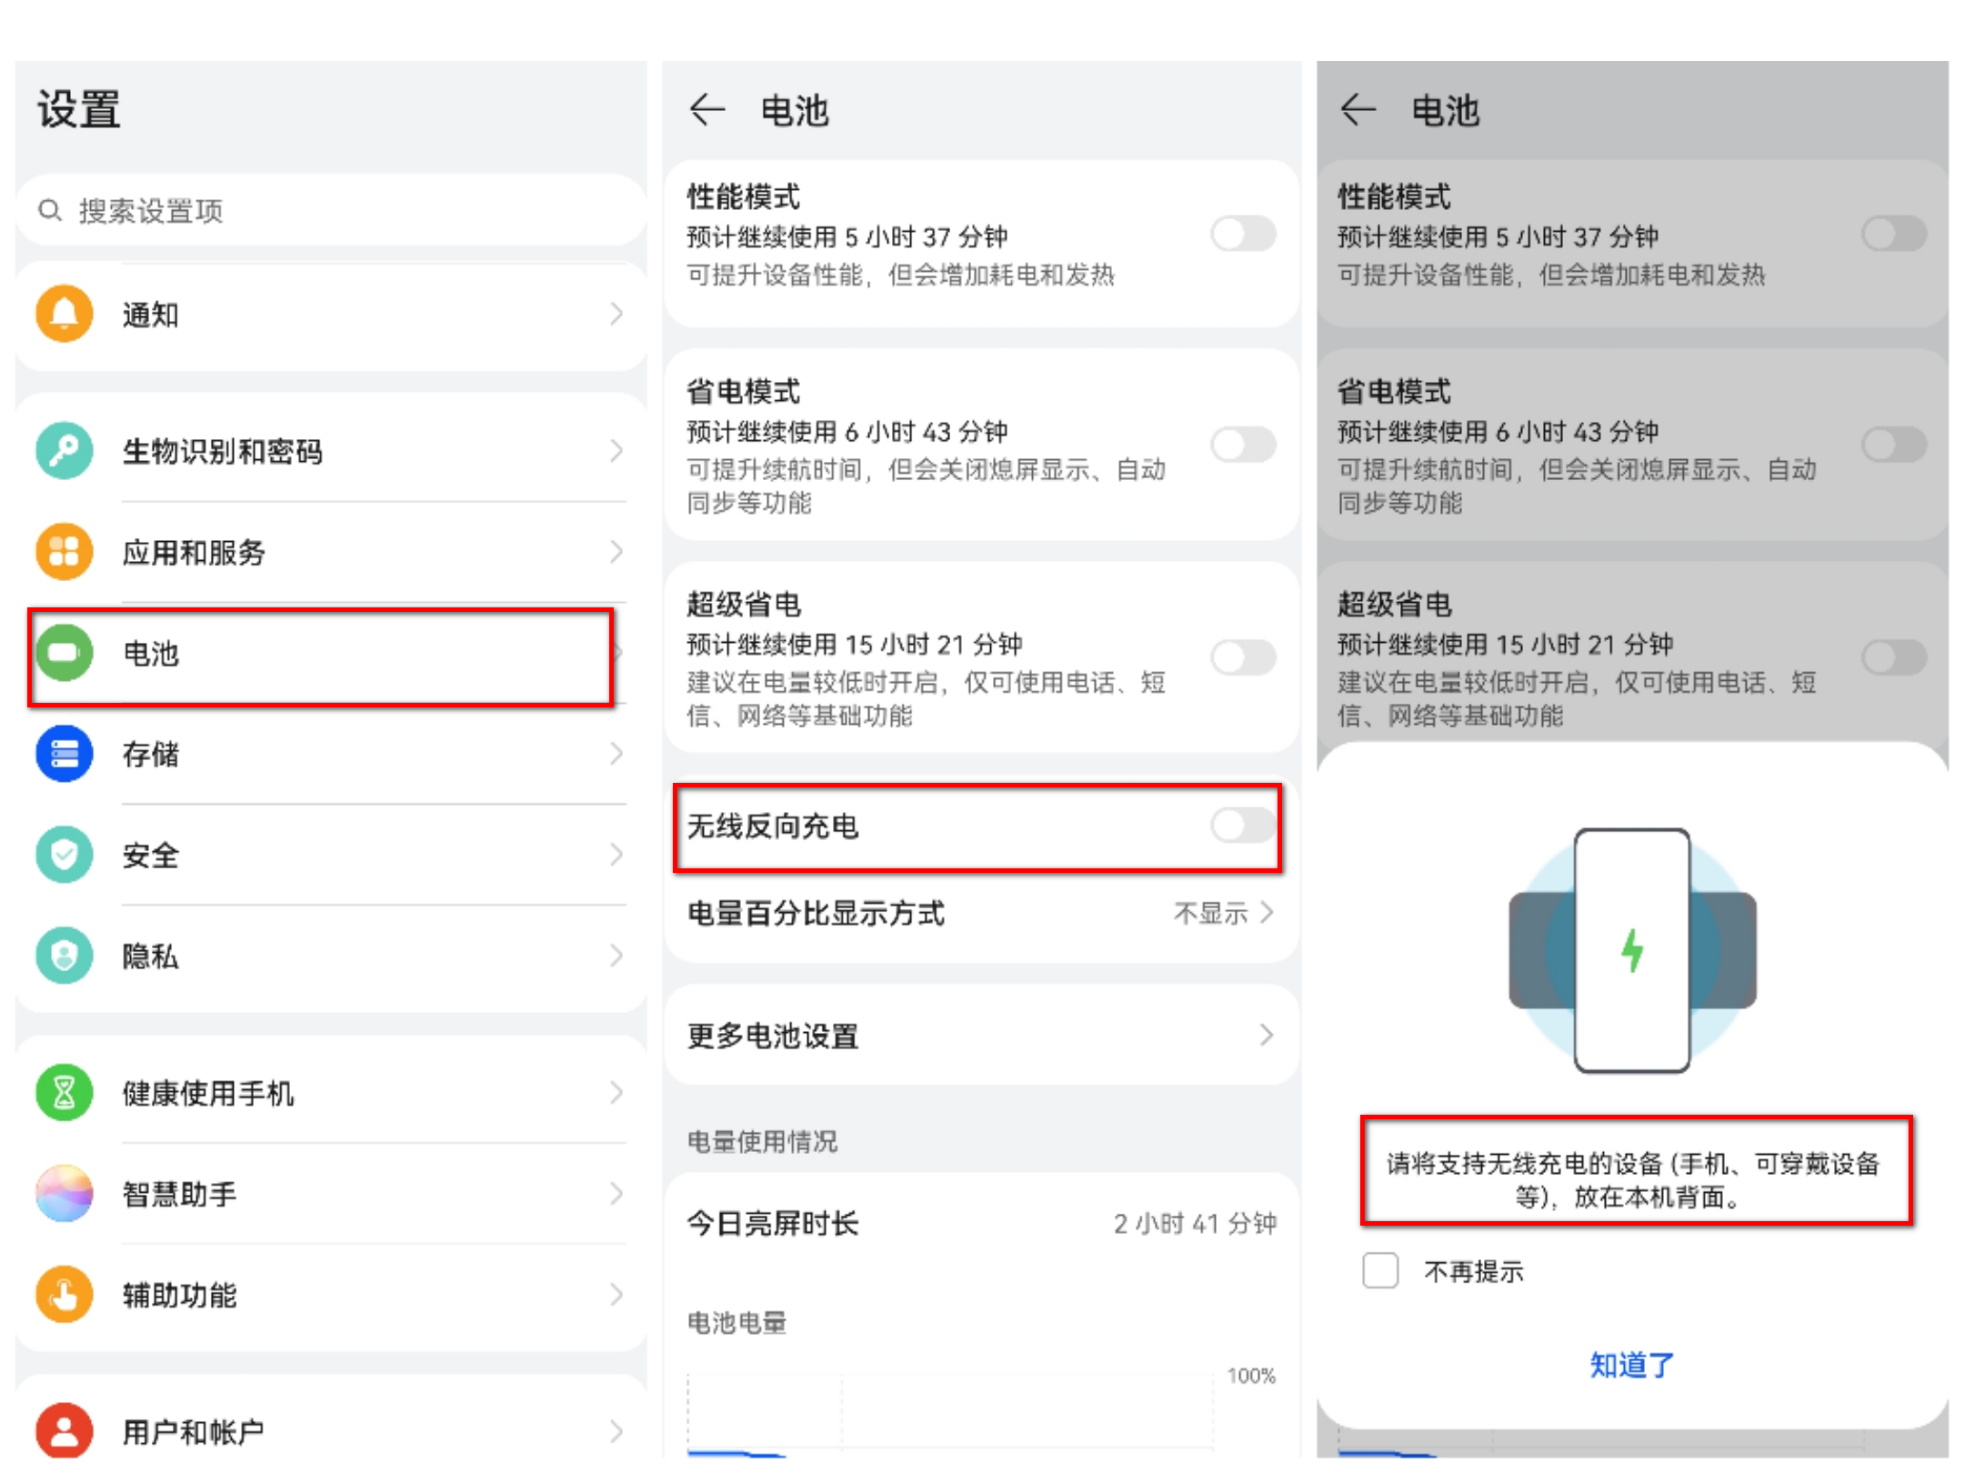Click the 智慧助手 assistant icon
1964x1473 pixels.
(x=64, y=1194)
